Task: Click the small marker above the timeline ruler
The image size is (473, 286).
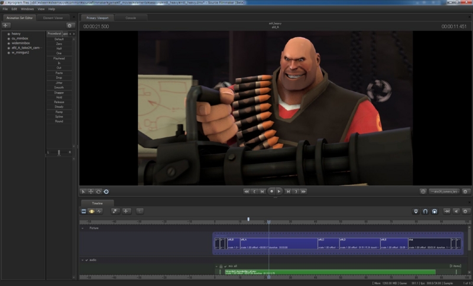Action: pos(248,219)
